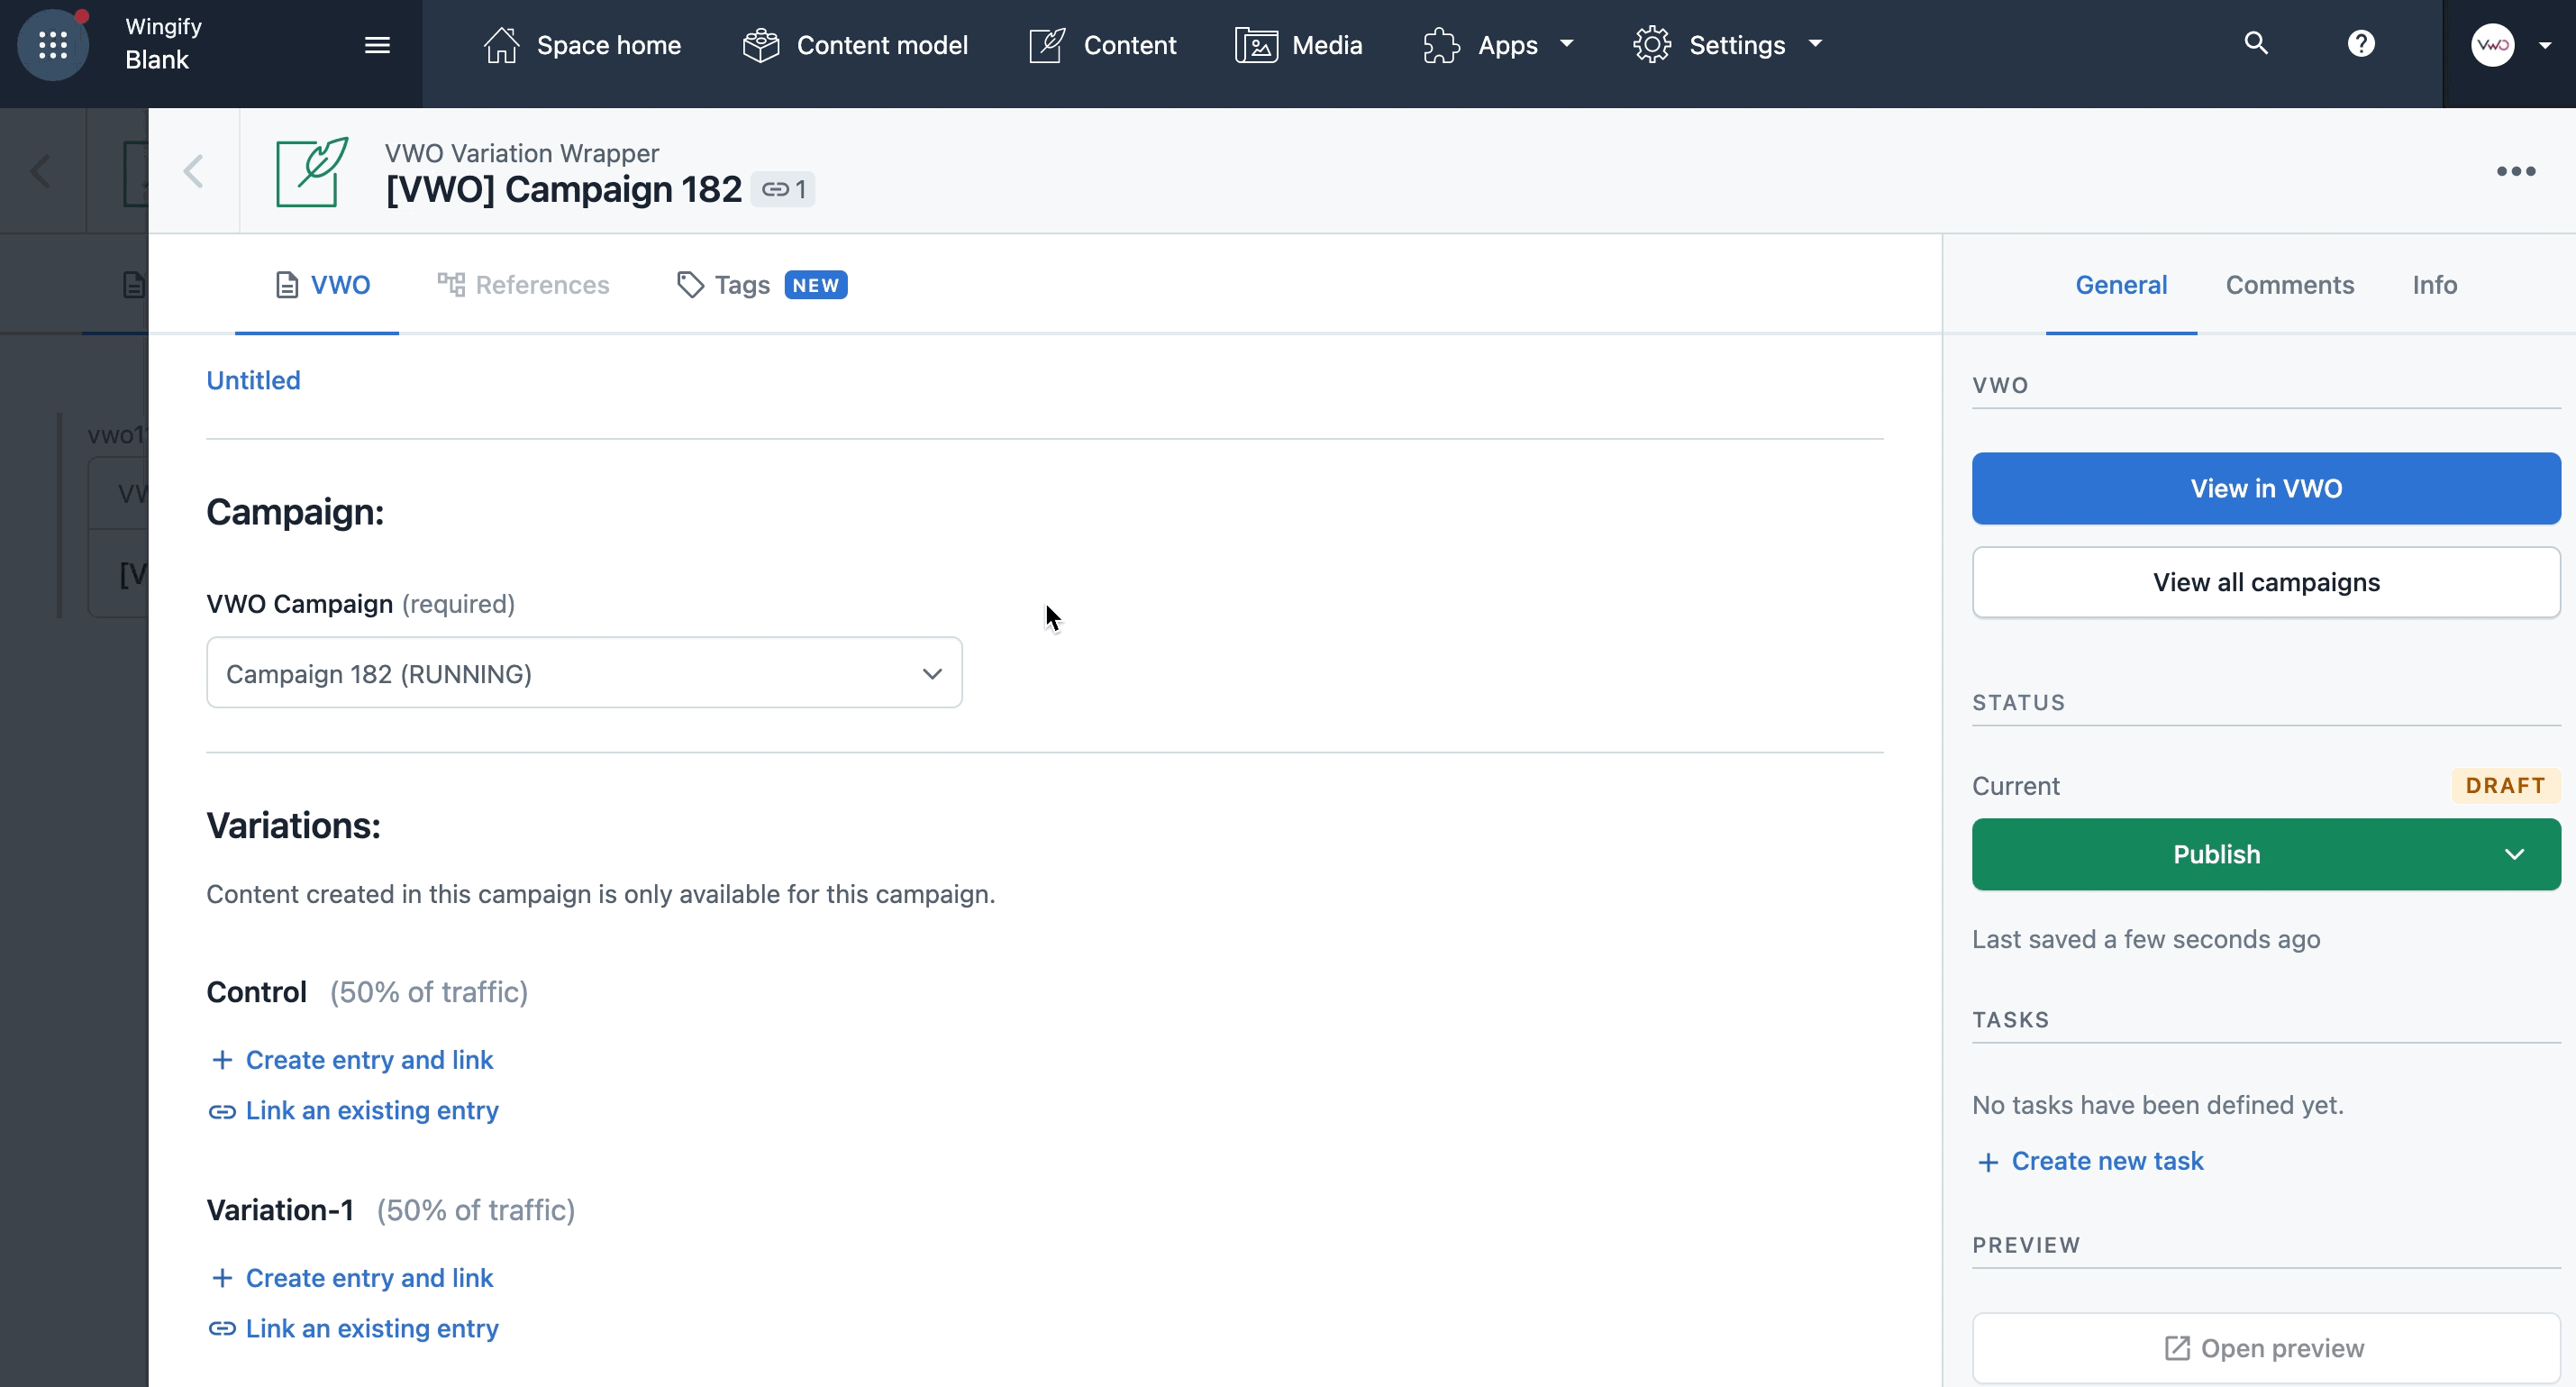Click the Wingify Blank space name
Screen dimensions: 2576x1387
pos(163,43)
